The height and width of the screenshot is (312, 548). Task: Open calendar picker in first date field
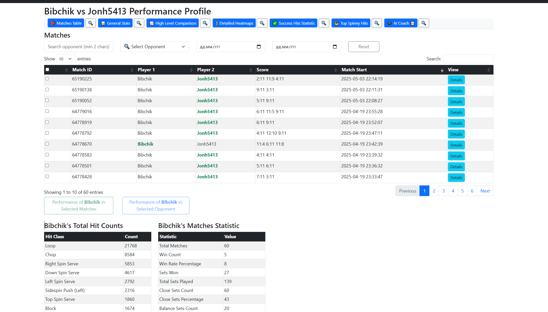pyautogui.click(x=259, y=47)
